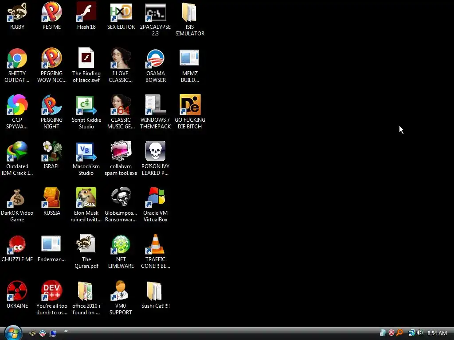Click the 8:54 AM taskbar clock

tap(437, 333)
